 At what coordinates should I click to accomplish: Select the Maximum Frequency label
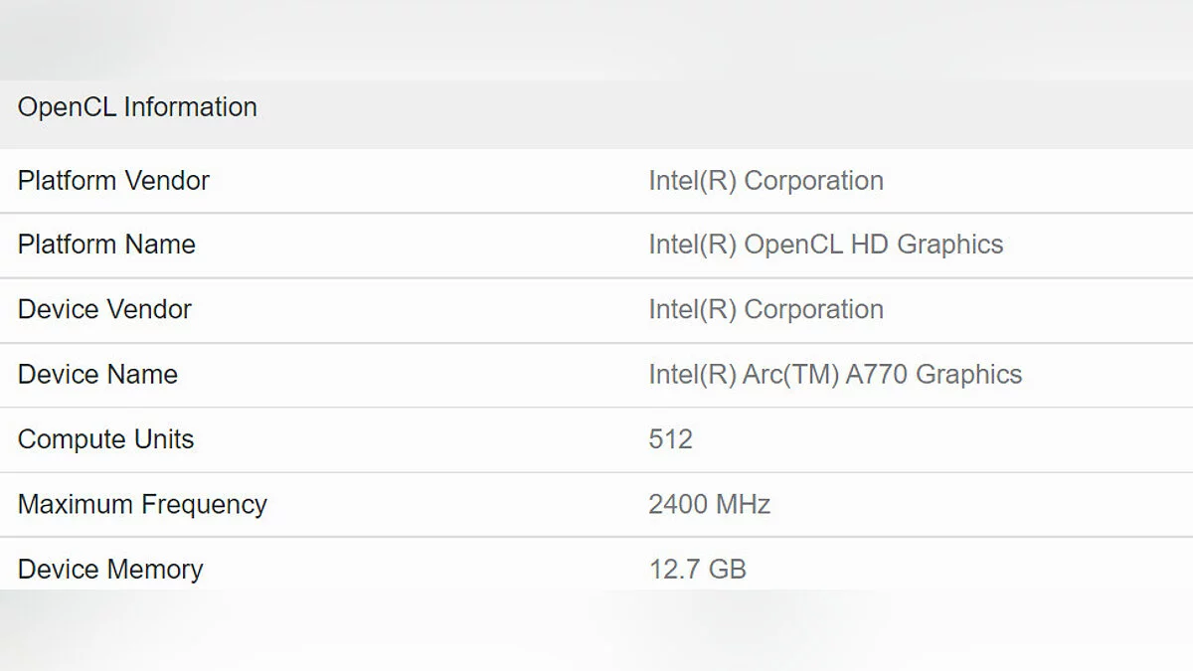click(x=142, y=504)
